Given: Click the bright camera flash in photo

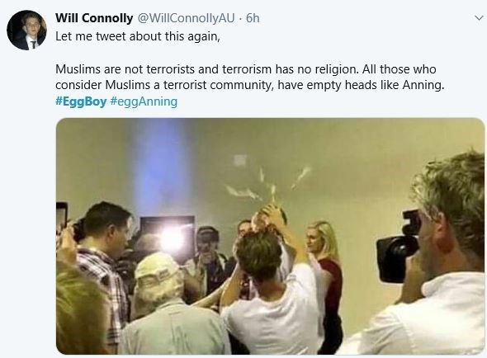Looking at the screenshot, I should tap(172, 239).
